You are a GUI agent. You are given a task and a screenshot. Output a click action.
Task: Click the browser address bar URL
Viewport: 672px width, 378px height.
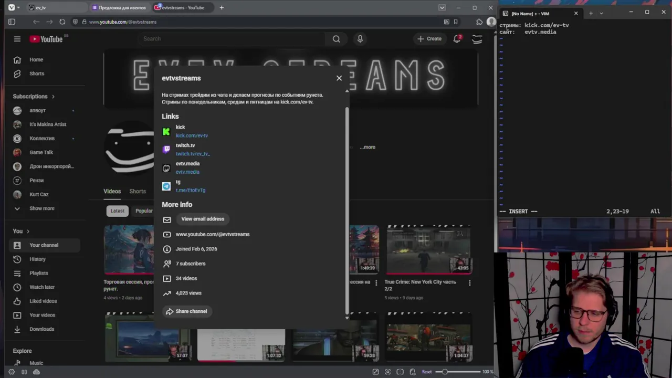(x=123, y=22)
